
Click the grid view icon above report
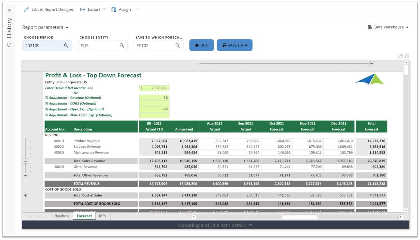click(407, 56)
